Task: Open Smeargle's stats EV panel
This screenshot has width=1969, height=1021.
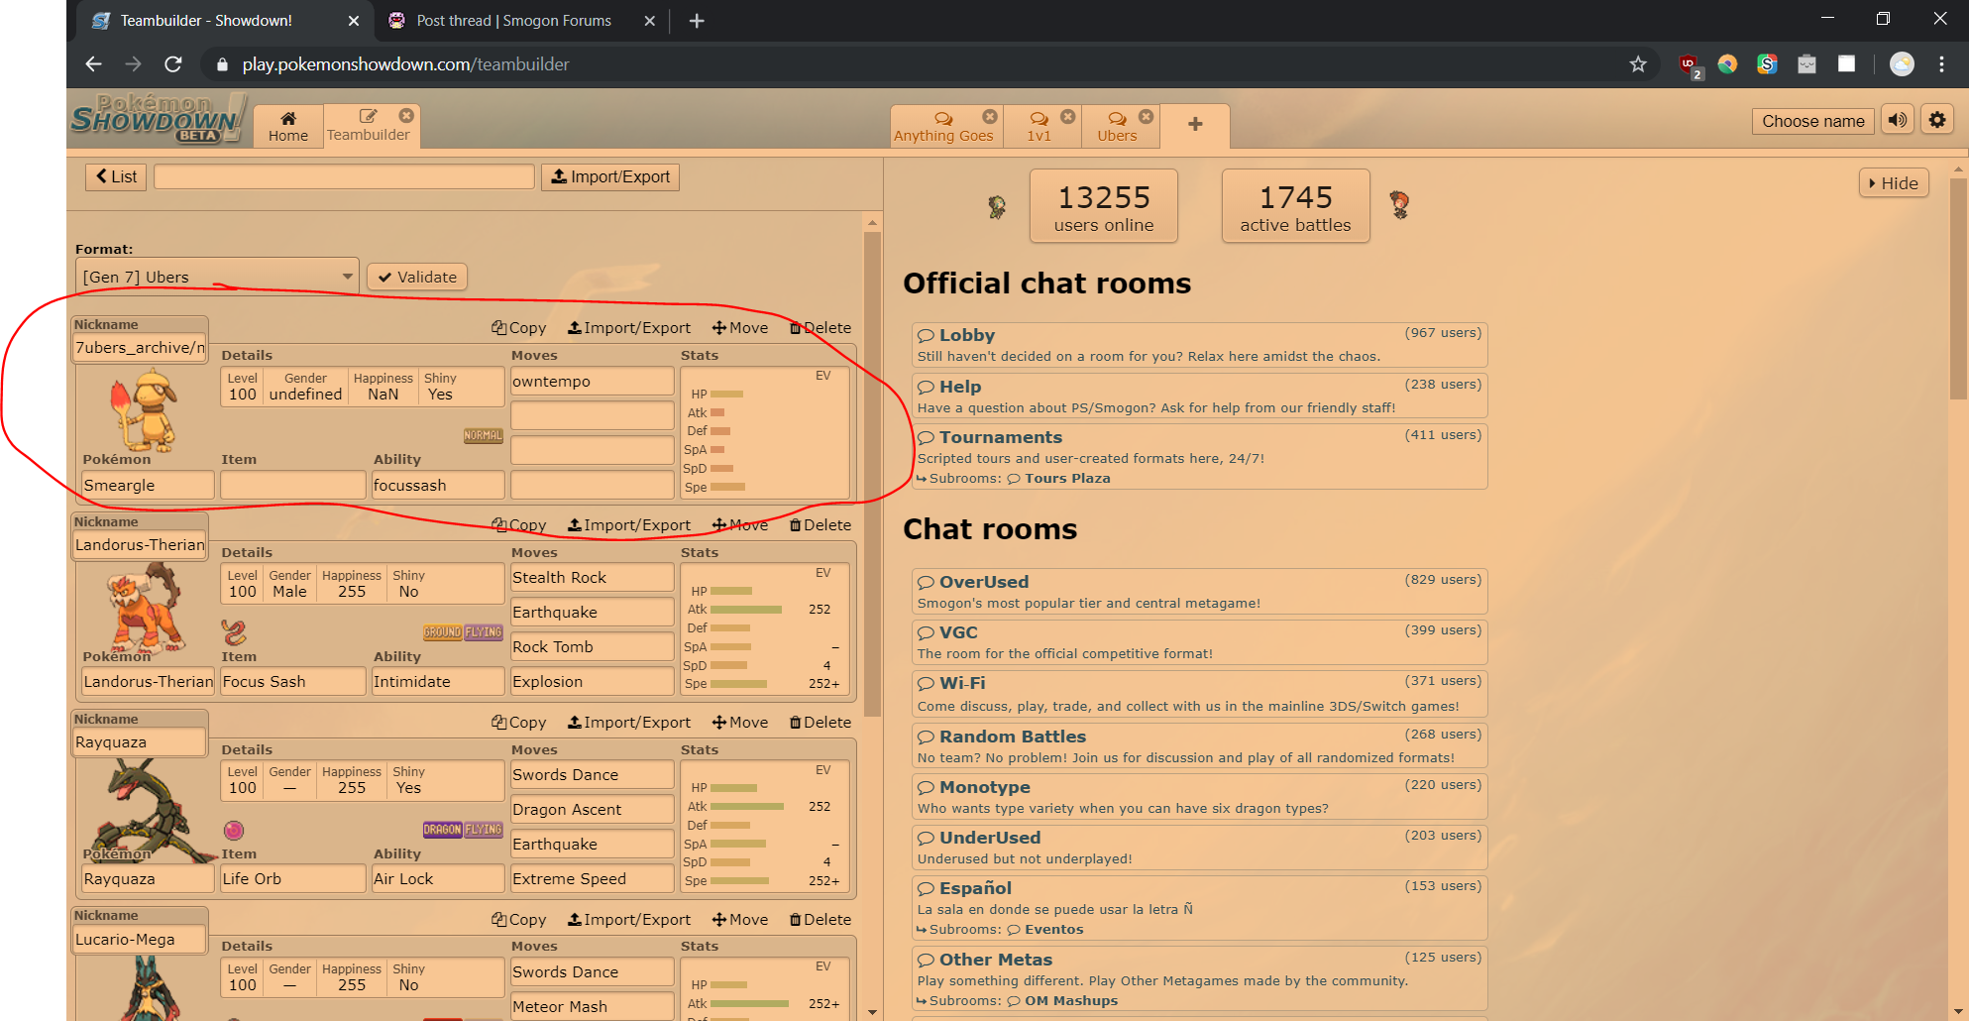Action: click(x=765, y=432)
